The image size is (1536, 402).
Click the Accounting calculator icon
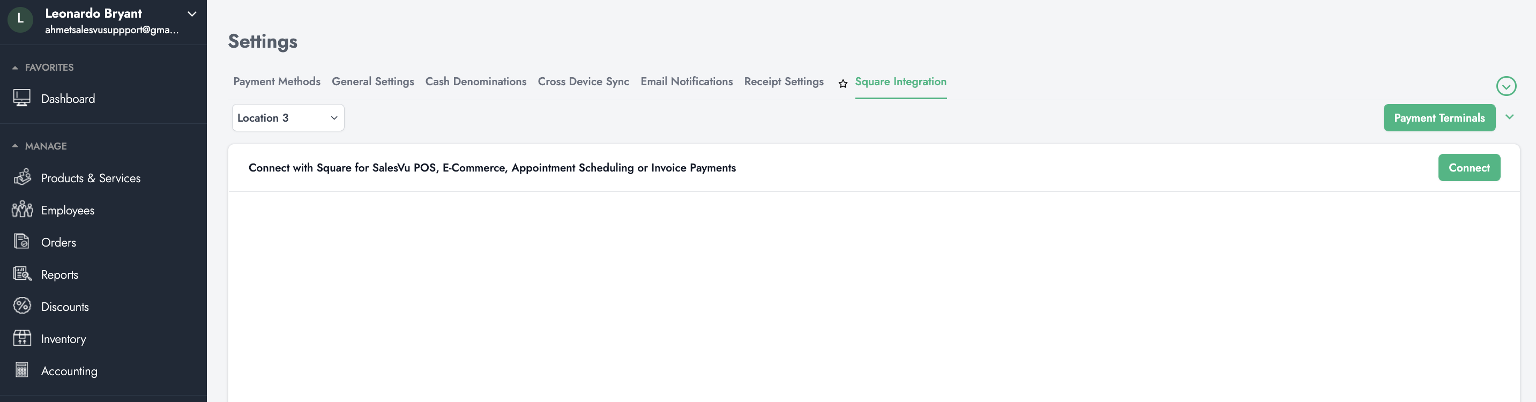pyautogui.click(x=22, y=370)
